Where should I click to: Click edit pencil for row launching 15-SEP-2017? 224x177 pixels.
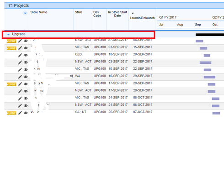[x=20, y=48]
